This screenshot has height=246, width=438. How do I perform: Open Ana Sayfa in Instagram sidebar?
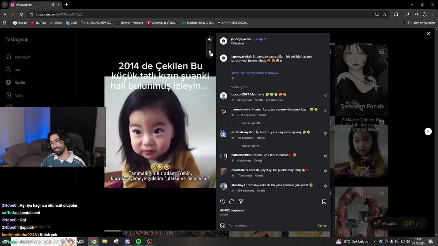[18, 57]
